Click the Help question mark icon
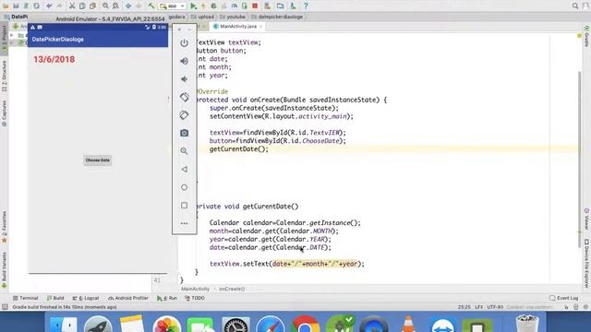Screen dimensions: 591x332 [x=306, y=6]
